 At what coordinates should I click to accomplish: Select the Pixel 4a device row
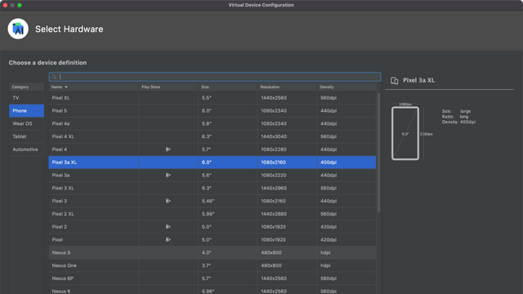tap(212, 123)
